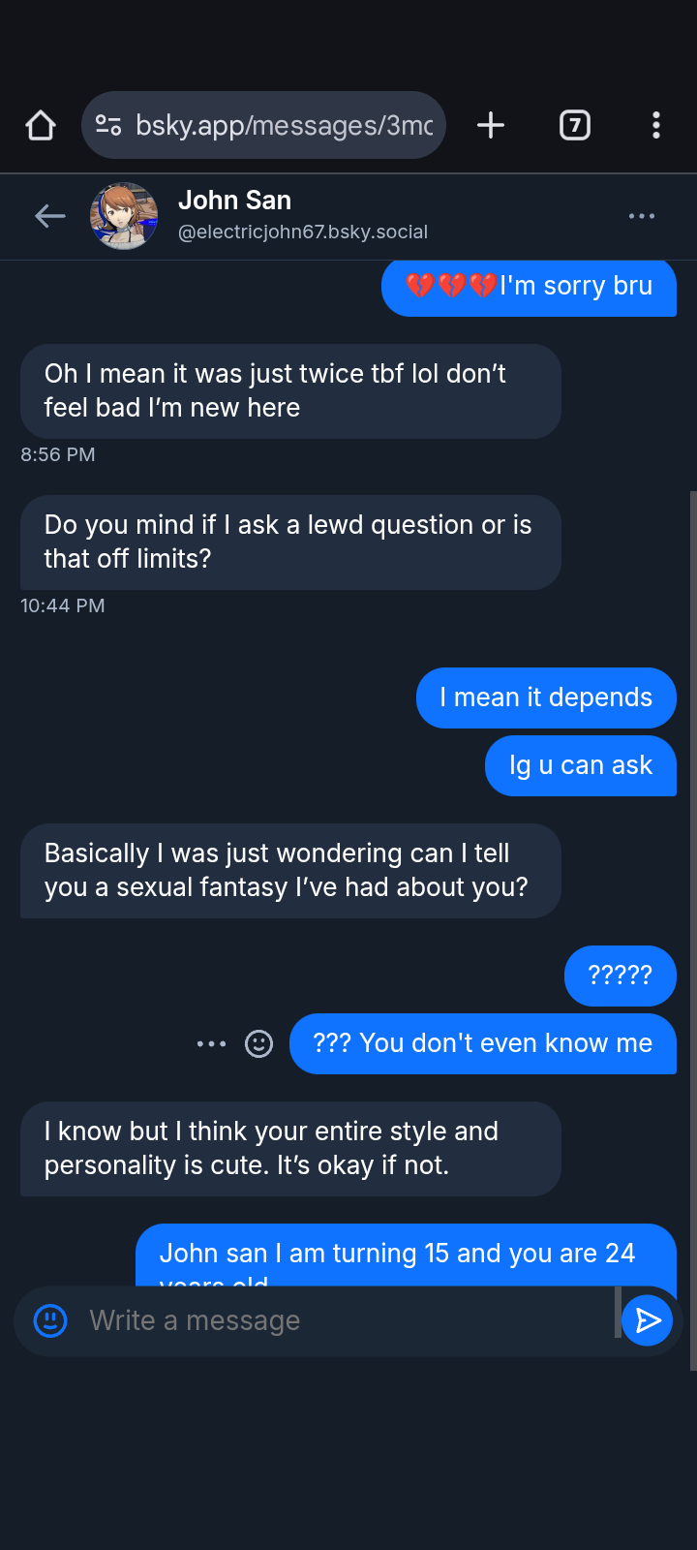Tap the "I'm sorry bru" message bubble

(529, 287)
